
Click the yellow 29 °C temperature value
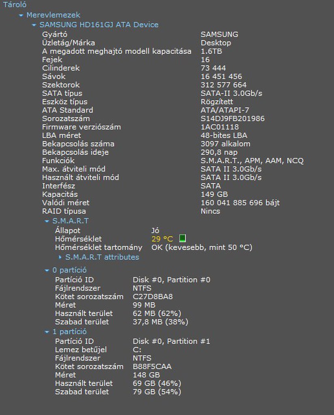pos(162,239)
